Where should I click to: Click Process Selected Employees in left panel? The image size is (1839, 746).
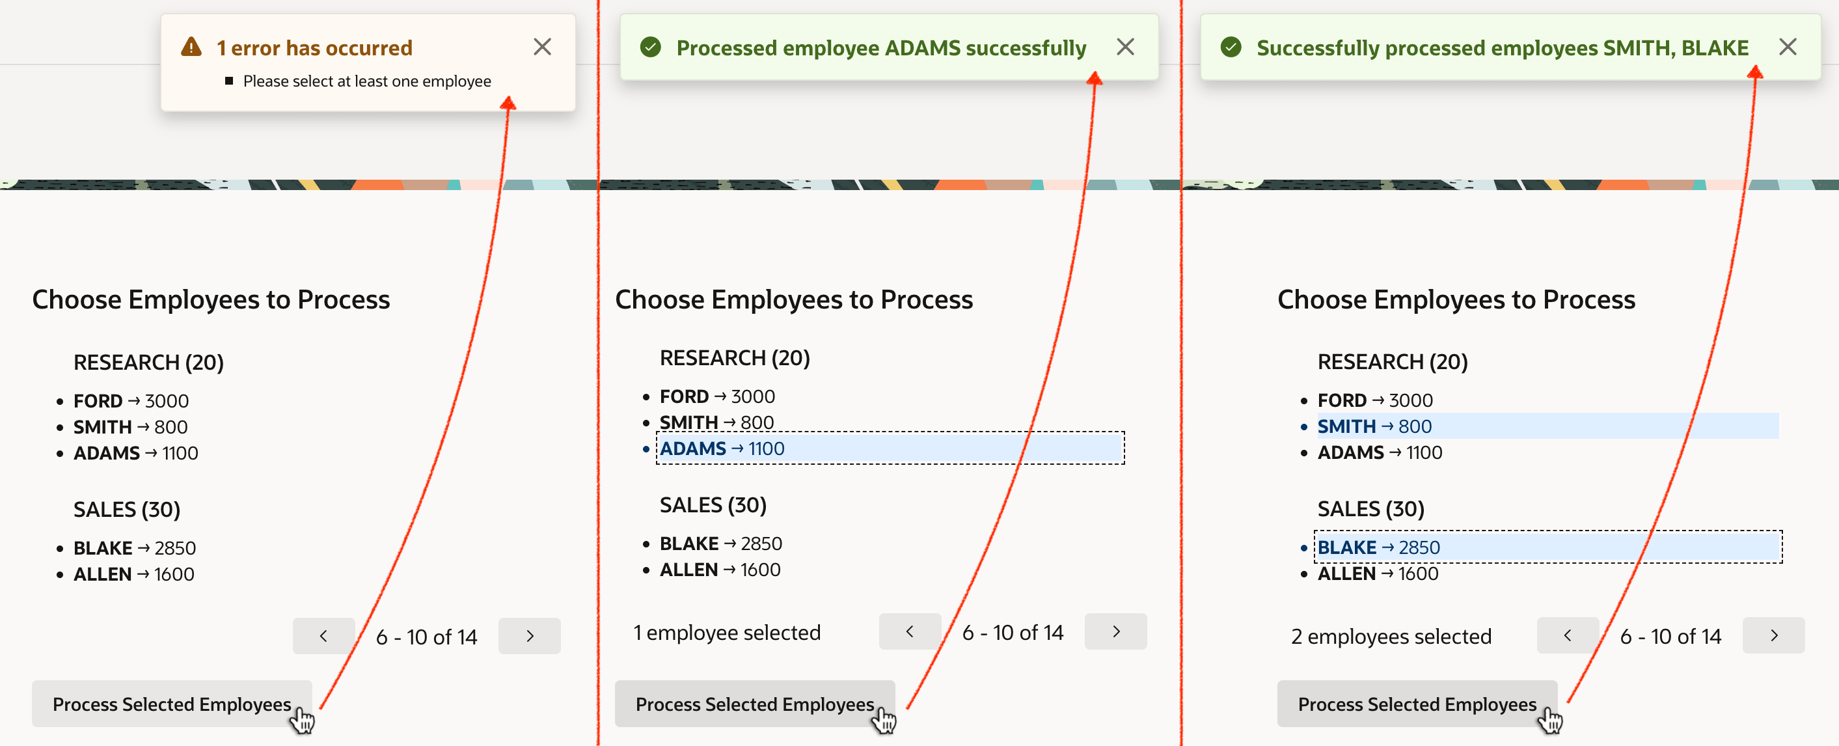pyautogui.click(x=171, y=704)
